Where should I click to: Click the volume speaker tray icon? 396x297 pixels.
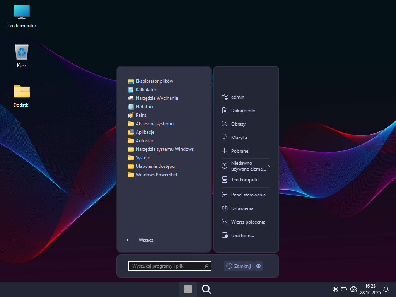[x=335, y=289]
